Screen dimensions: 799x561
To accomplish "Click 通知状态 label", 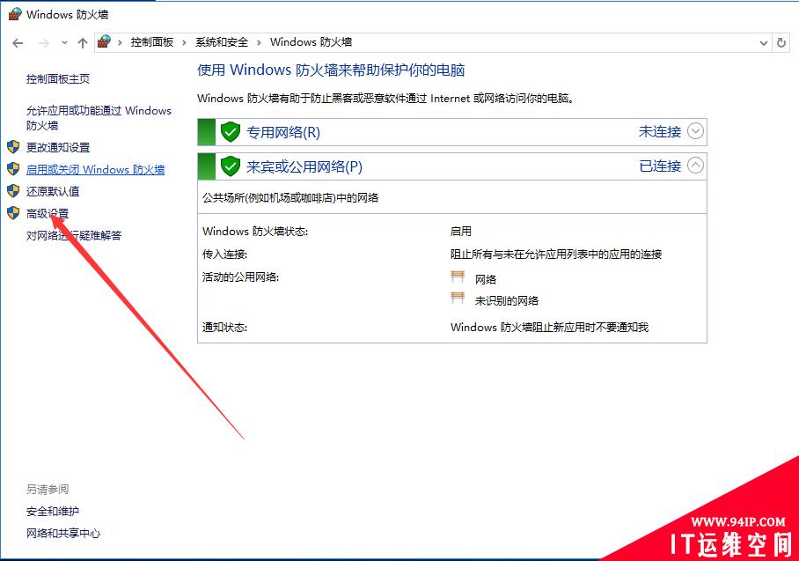I will [224, 327].
